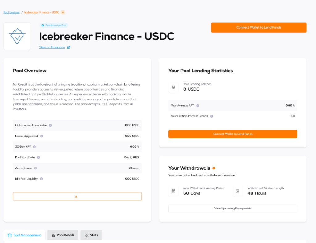Click info icon beside Pool Start Date

38,157
